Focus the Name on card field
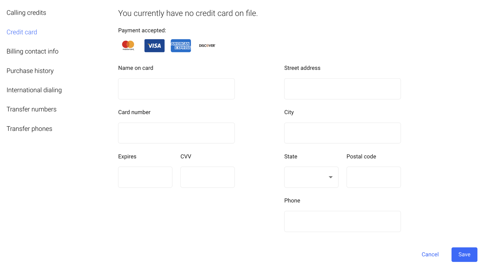This screenshot has width=481, height=264. coord(176,89)
